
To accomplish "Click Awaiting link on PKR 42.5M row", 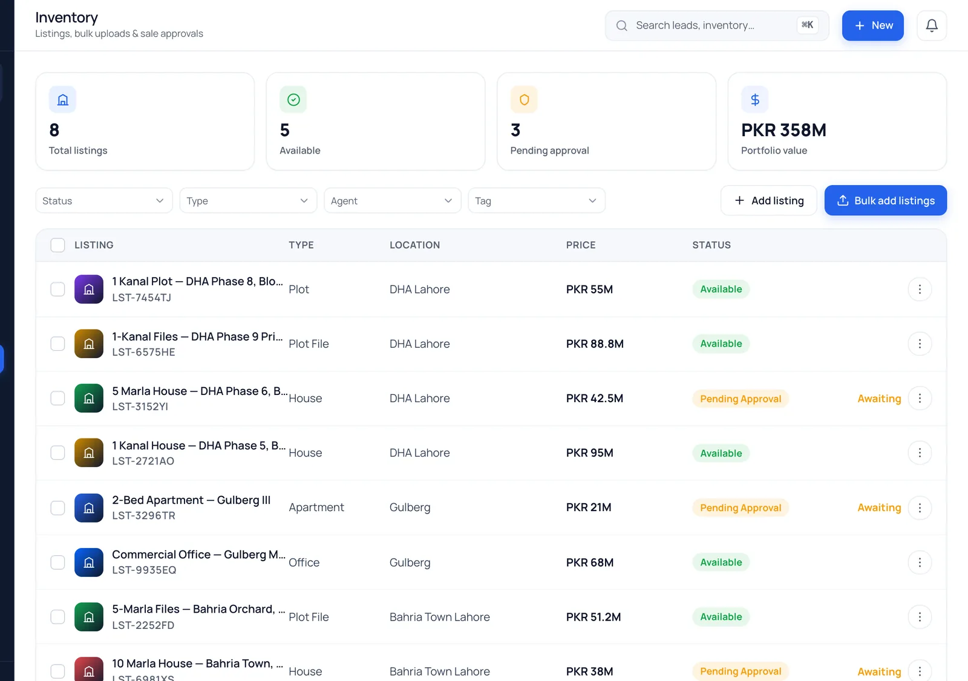I will [879, 399].
